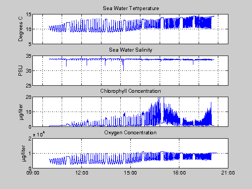Click tick label 15 on temperature axis
Image resolution: width=252 pixels, height=189 pixels.
click(28, 14)
